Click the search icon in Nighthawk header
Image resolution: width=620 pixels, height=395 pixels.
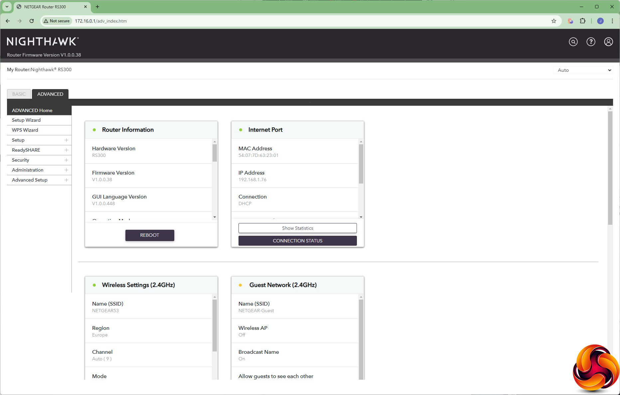[573, 42]
